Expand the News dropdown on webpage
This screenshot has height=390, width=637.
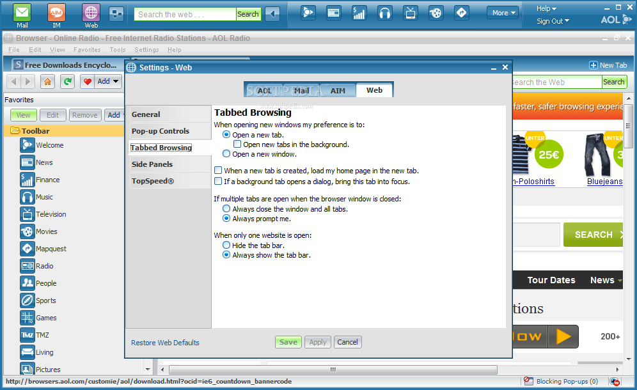(x=620, y=280)
